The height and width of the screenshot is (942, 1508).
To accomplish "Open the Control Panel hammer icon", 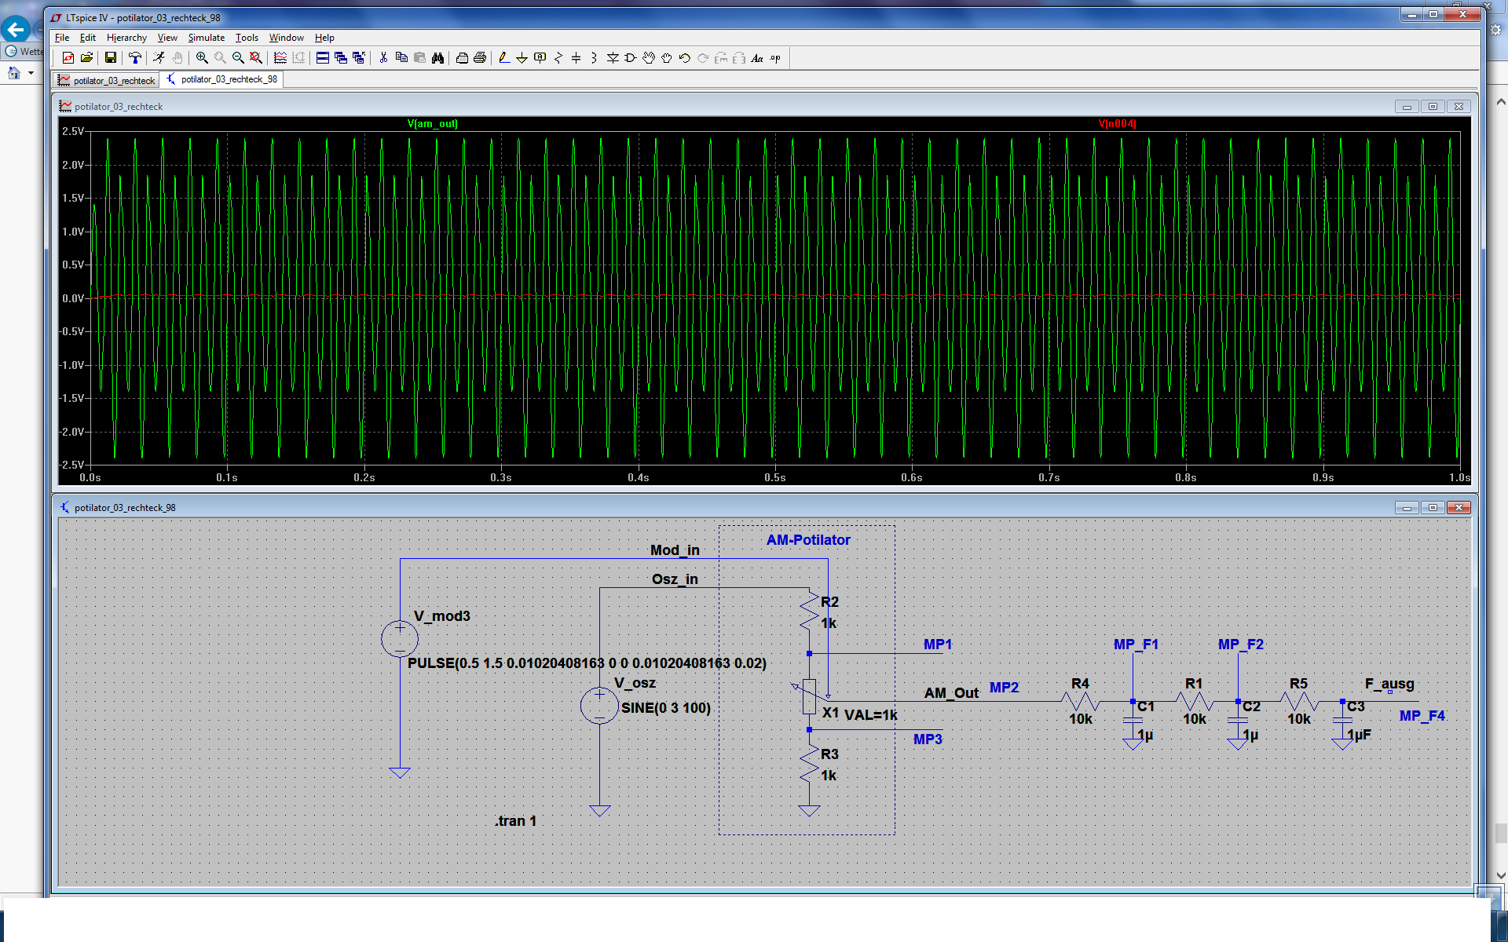I will (x=135, y=58).
